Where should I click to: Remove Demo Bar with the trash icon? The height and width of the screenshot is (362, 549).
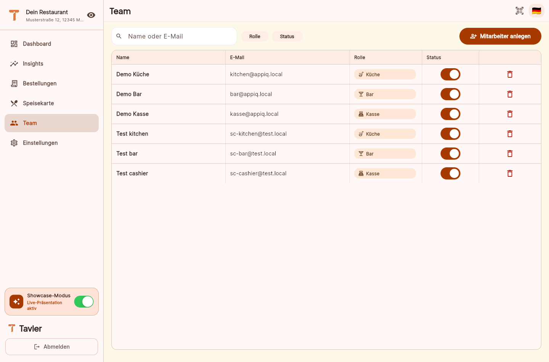pyautogui.click(x=510, y=94)
